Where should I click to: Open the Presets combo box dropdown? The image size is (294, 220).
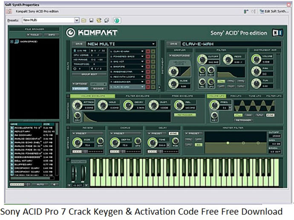pos(77,20)
